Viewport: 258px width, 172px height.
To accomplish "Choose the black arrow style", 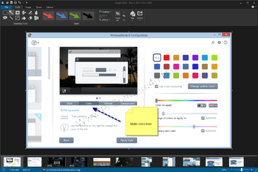I will [x=88, y=16].
